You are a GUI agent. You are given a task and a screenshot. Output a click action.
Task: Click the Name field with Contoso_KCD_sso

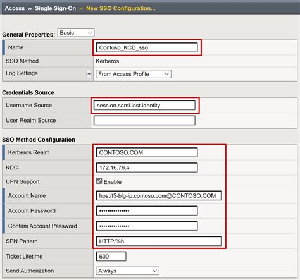(147, 47)
